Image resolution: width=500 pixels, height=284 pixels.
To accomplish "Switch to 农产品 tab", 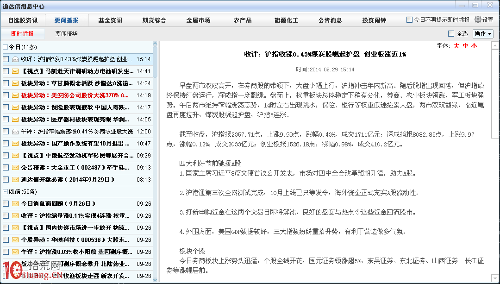I will click(x=242, y=20).
